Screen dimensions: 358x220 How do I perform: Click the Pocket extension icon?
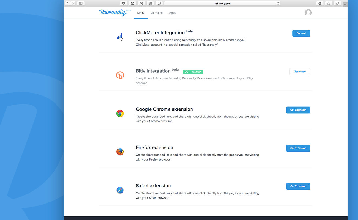(x=123, y=4)
